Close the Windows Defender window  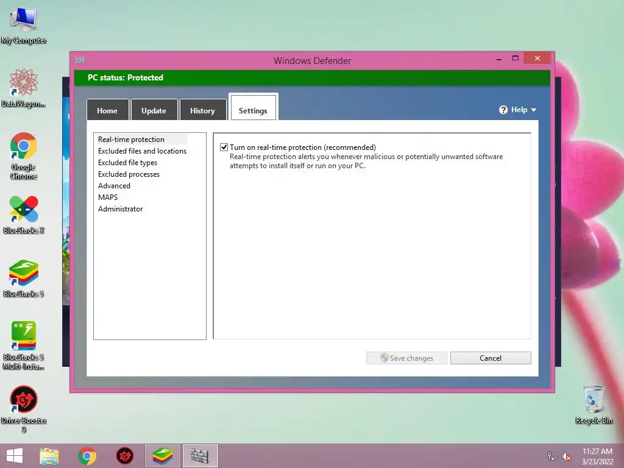point(537,58)
